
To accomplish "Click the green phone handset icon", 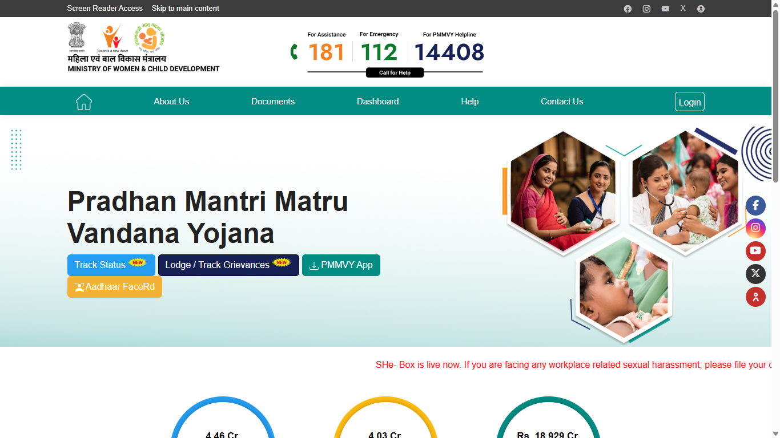I will point(294,52).
